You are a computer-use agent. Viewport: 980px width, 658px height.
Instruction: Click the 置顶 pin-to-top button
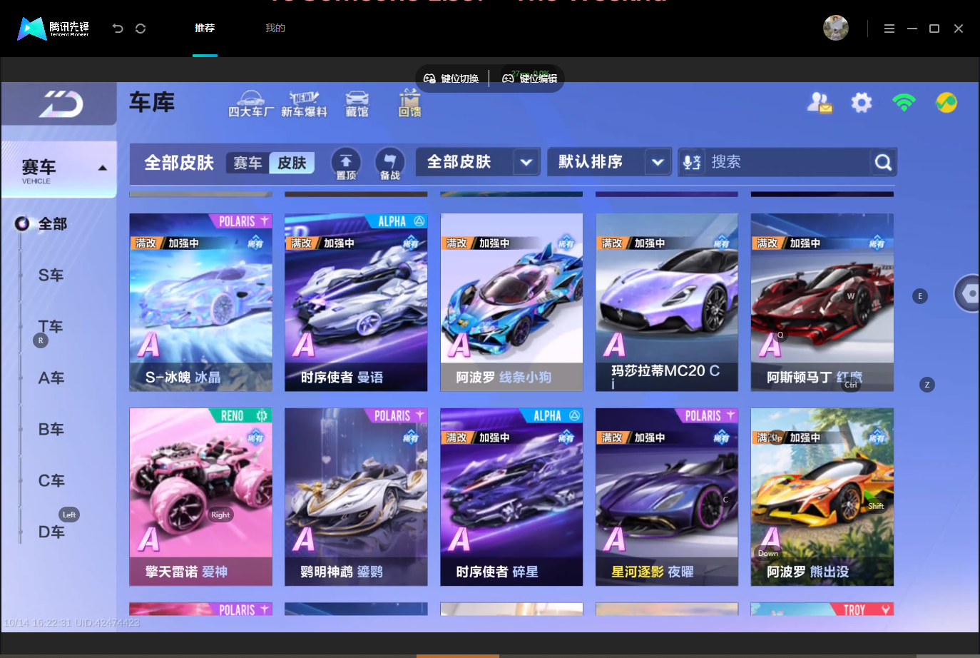[x=346, y=163]
